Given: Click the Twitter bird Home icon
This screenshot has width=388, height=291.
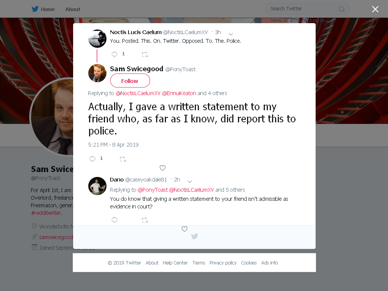Looking at the screenshot, I should [x=35, y=9].
